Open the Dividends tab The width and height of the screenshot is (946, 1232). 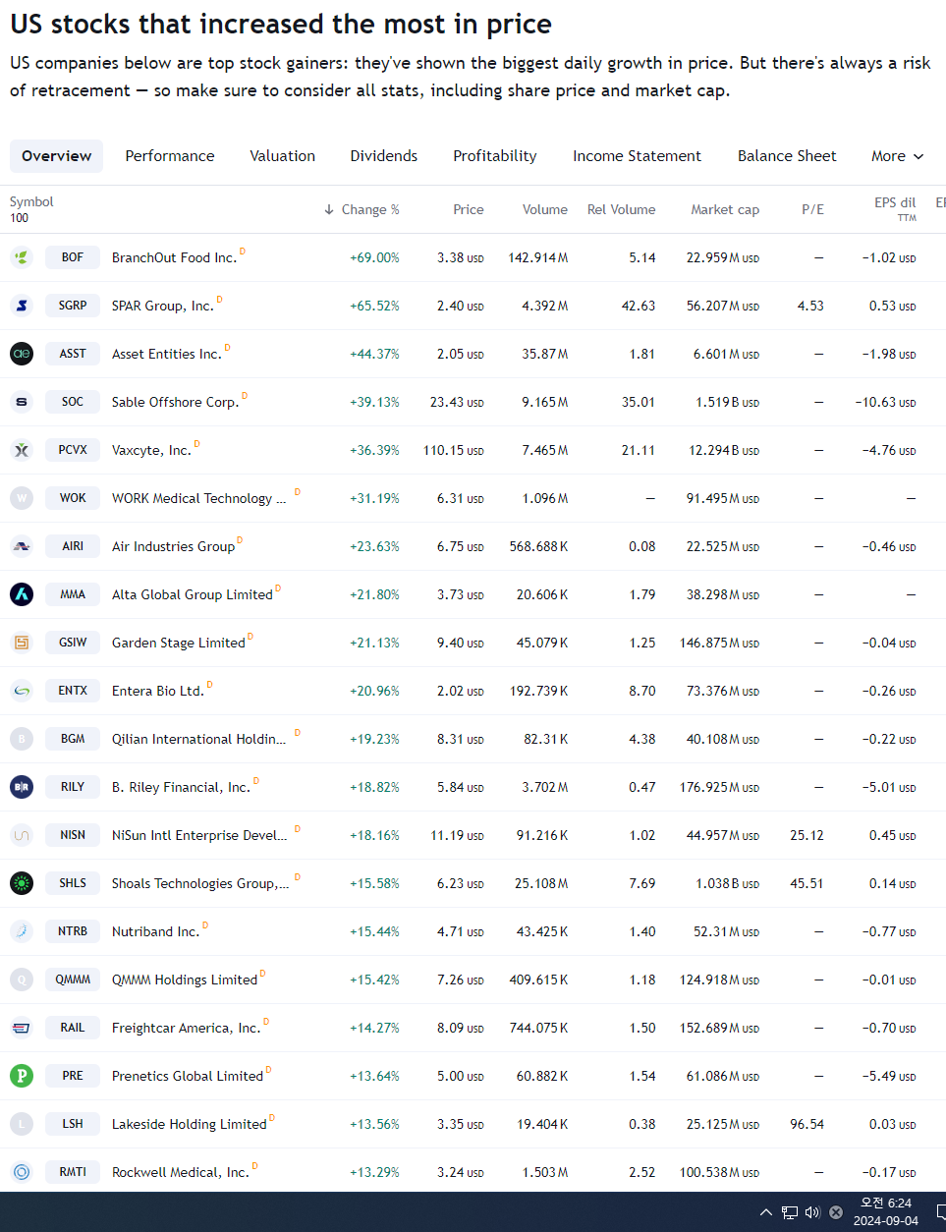[x=384, y=156]
